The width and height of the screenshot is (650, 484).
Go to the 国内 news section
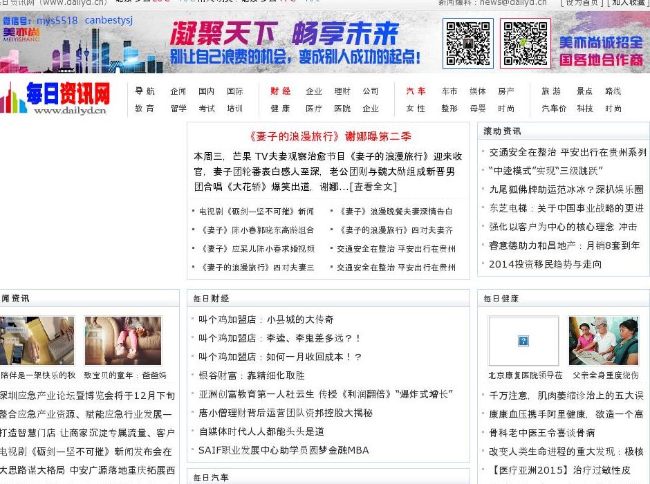pos(207,91)
